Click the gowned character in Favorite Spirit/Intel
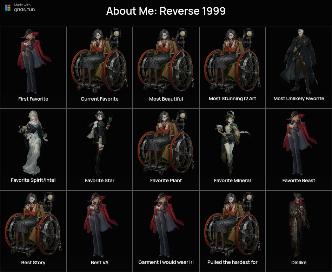The height and width of the screenshot is (272, 332). coord(33,143)
